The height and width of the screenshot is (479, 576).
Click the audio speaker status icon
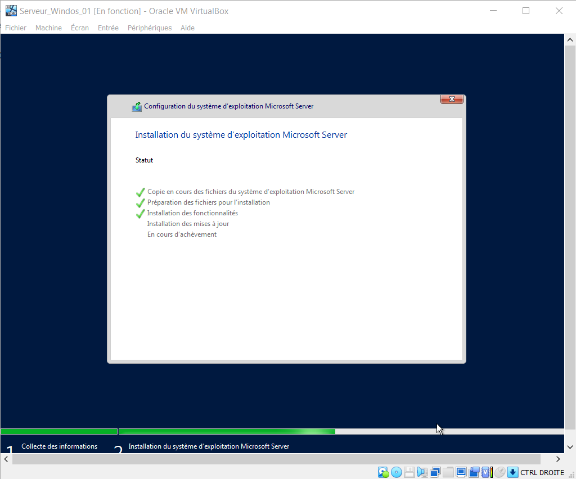[422, 472]
